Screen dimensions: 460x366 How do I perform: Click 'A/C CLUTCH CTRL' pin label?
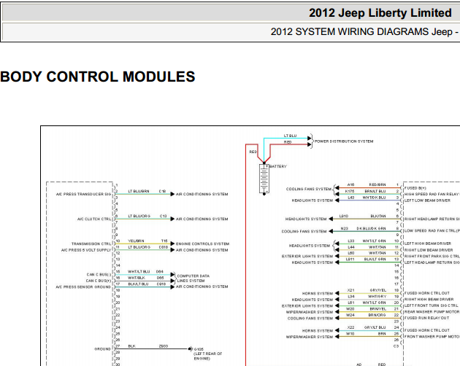[x=94, y=219]
